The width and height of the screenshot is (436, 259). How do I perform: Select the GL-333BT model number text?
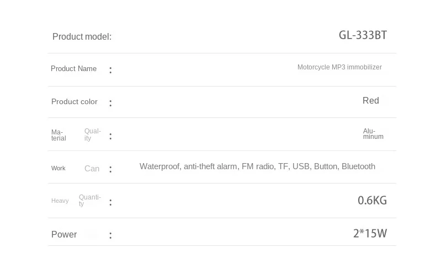(363, 35)
